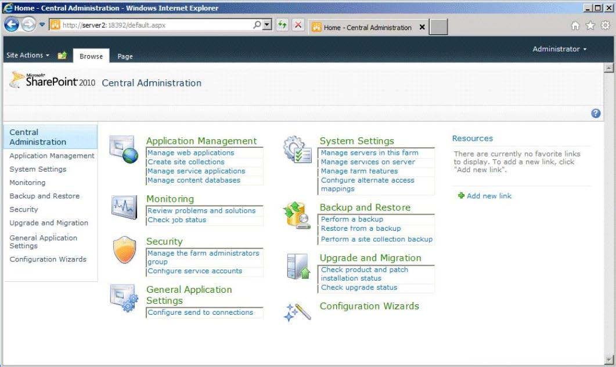Click the browser Home icon
The width and height of the screenshot is (616, 367).
click(575, 26)
